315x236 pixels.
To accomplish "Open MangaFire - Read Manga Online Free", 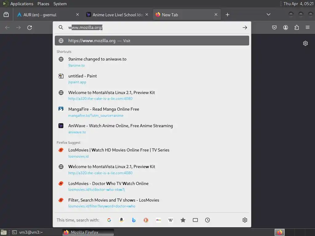I will (152, 112).
